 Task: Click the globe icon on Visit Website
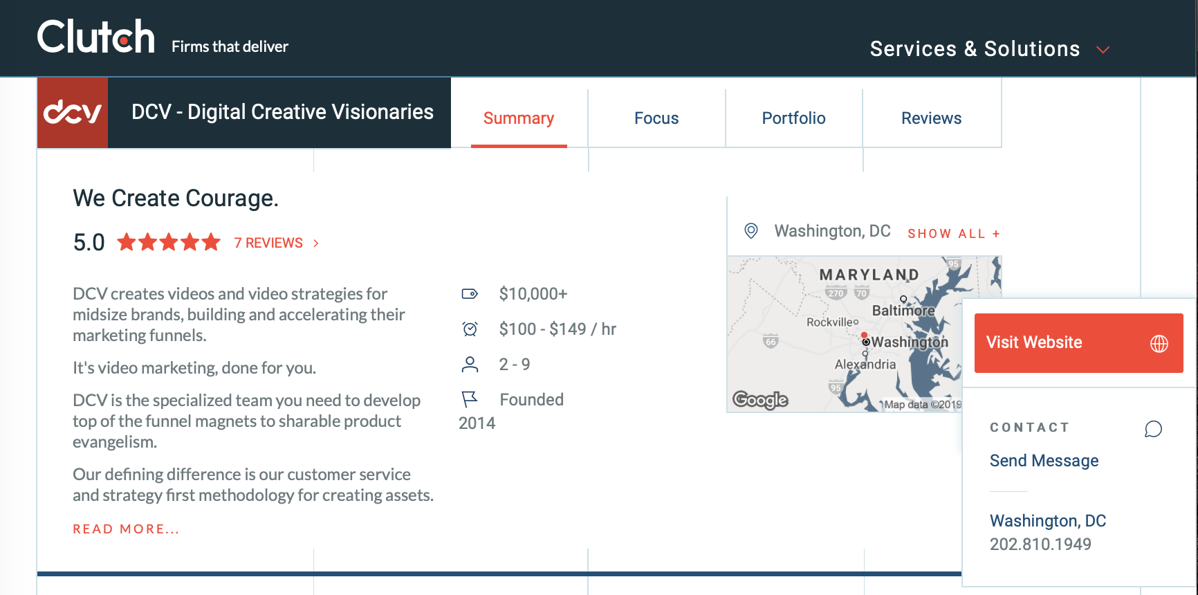pos(1159,343)
